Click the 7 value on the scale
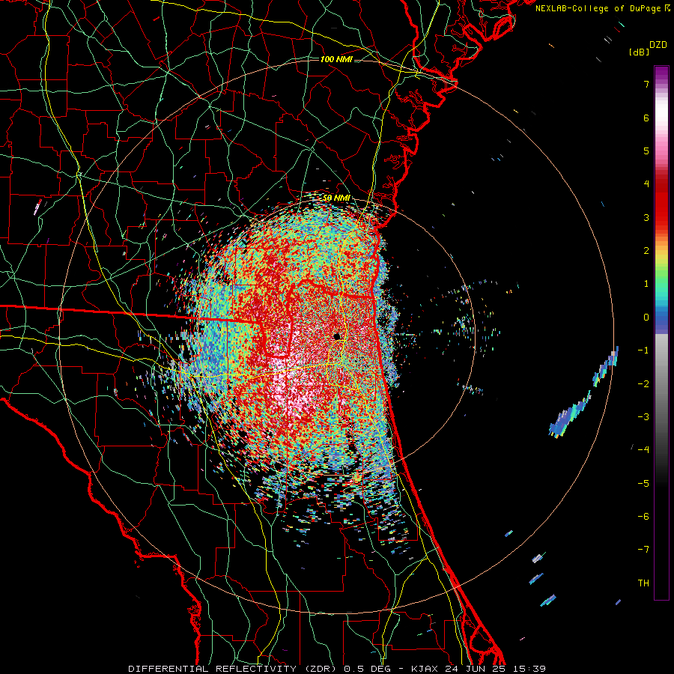The height and width of the screenshot is (674, 674). point(646,84)
